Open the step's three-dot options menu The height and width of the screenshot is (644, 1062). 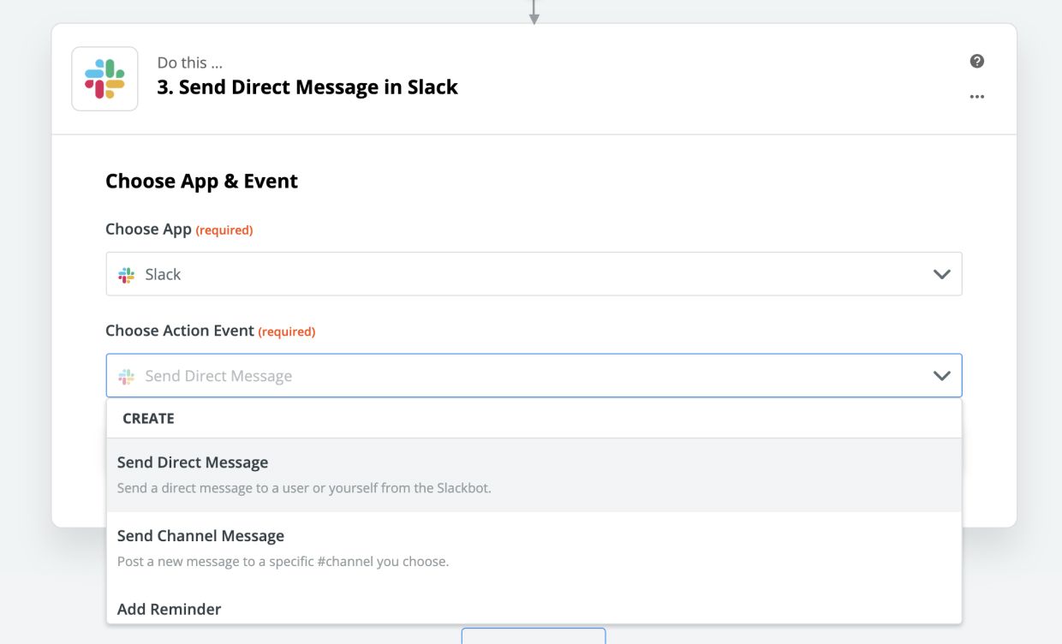pyautogui.click(x=976, y=97)
